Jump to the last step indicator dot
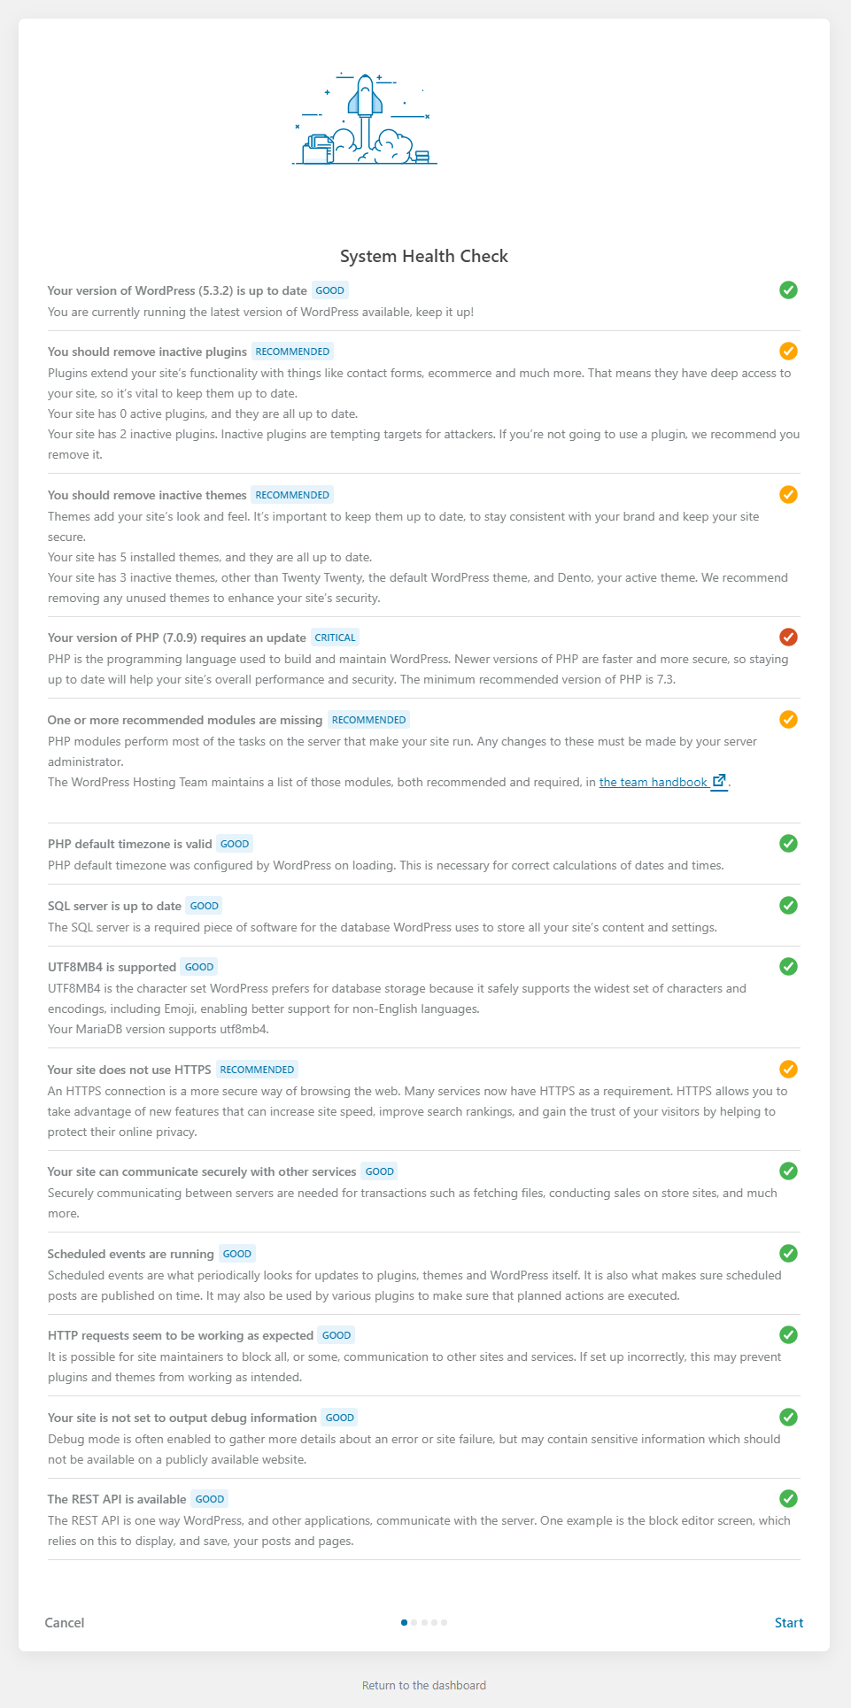The width and height of the screenshot is (851, 1708). 445,1622
